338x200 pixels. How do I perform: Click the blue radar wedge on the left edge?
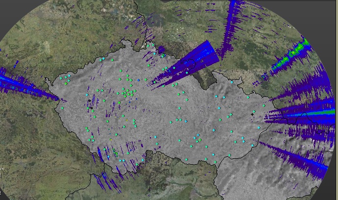point(20,82)
